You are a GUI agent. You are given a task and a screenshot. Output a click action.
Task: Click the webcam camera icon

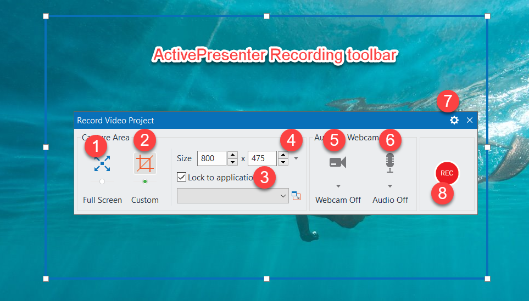click(x=338, y=162)
